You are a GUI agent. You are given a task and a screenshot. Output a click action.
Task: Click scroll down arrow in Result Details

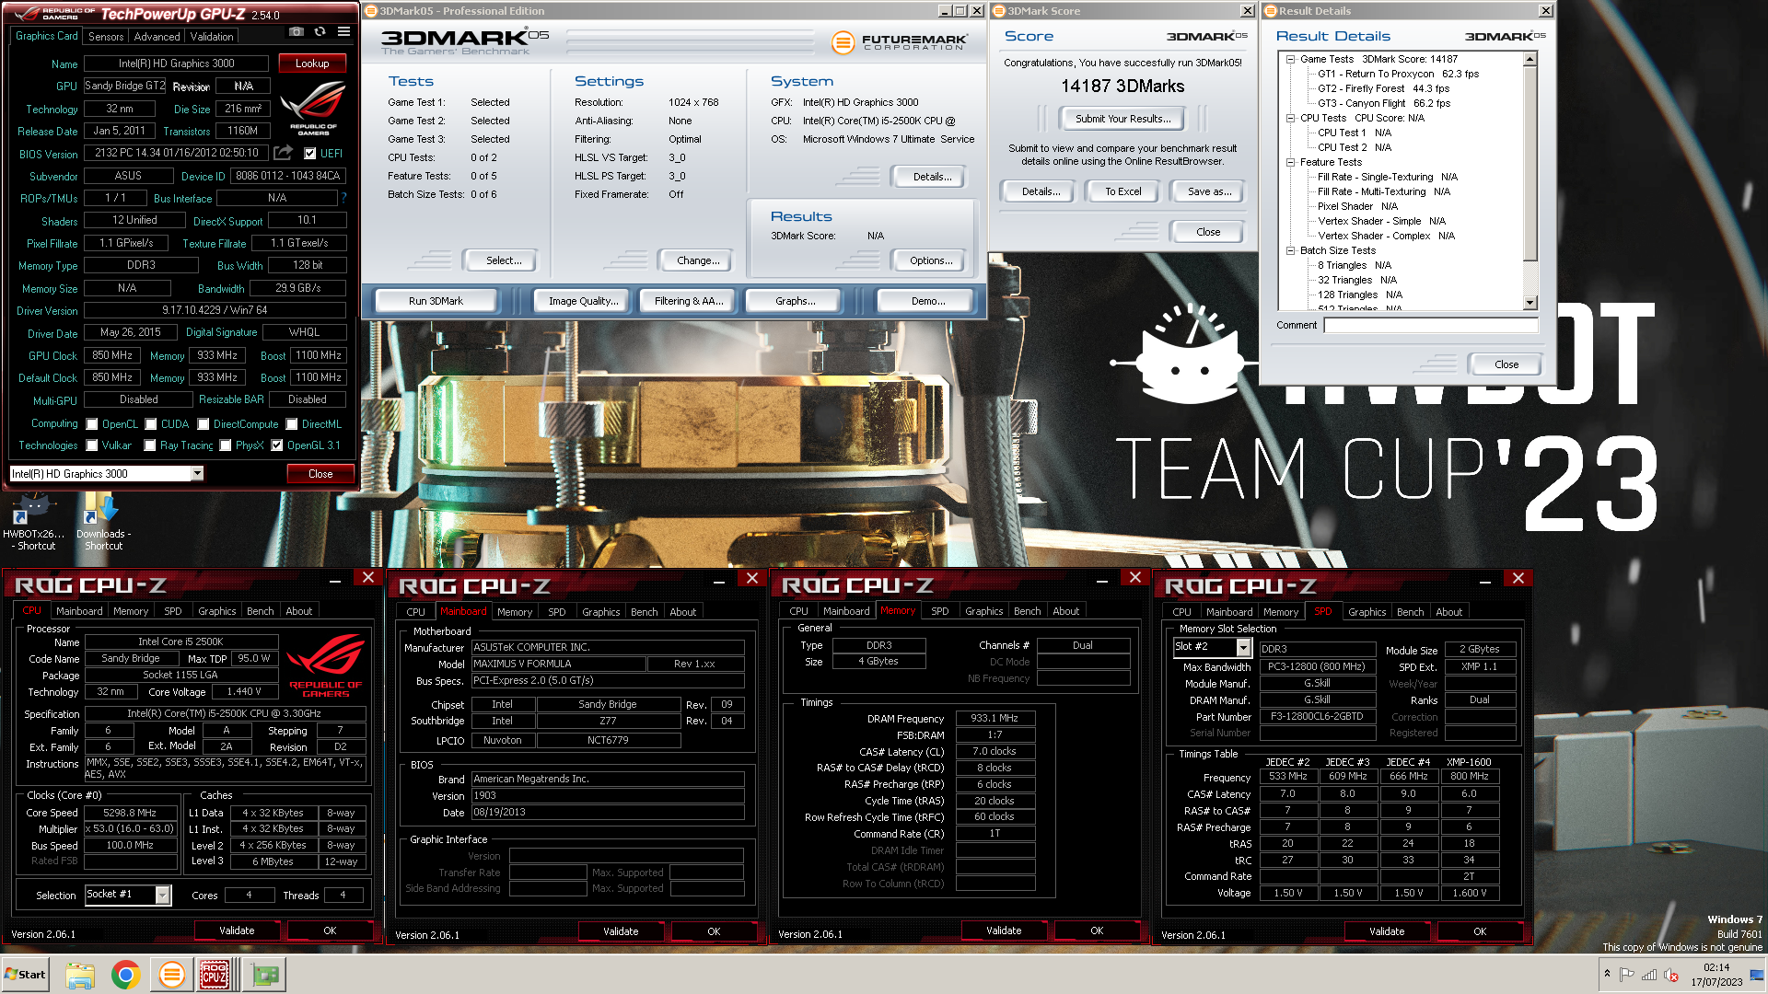(x=1530, y=303)
